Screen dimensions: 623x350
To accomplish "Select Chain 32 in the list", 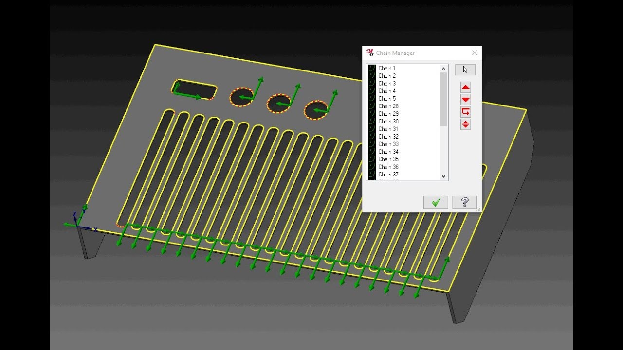I will tap(388, 137).
